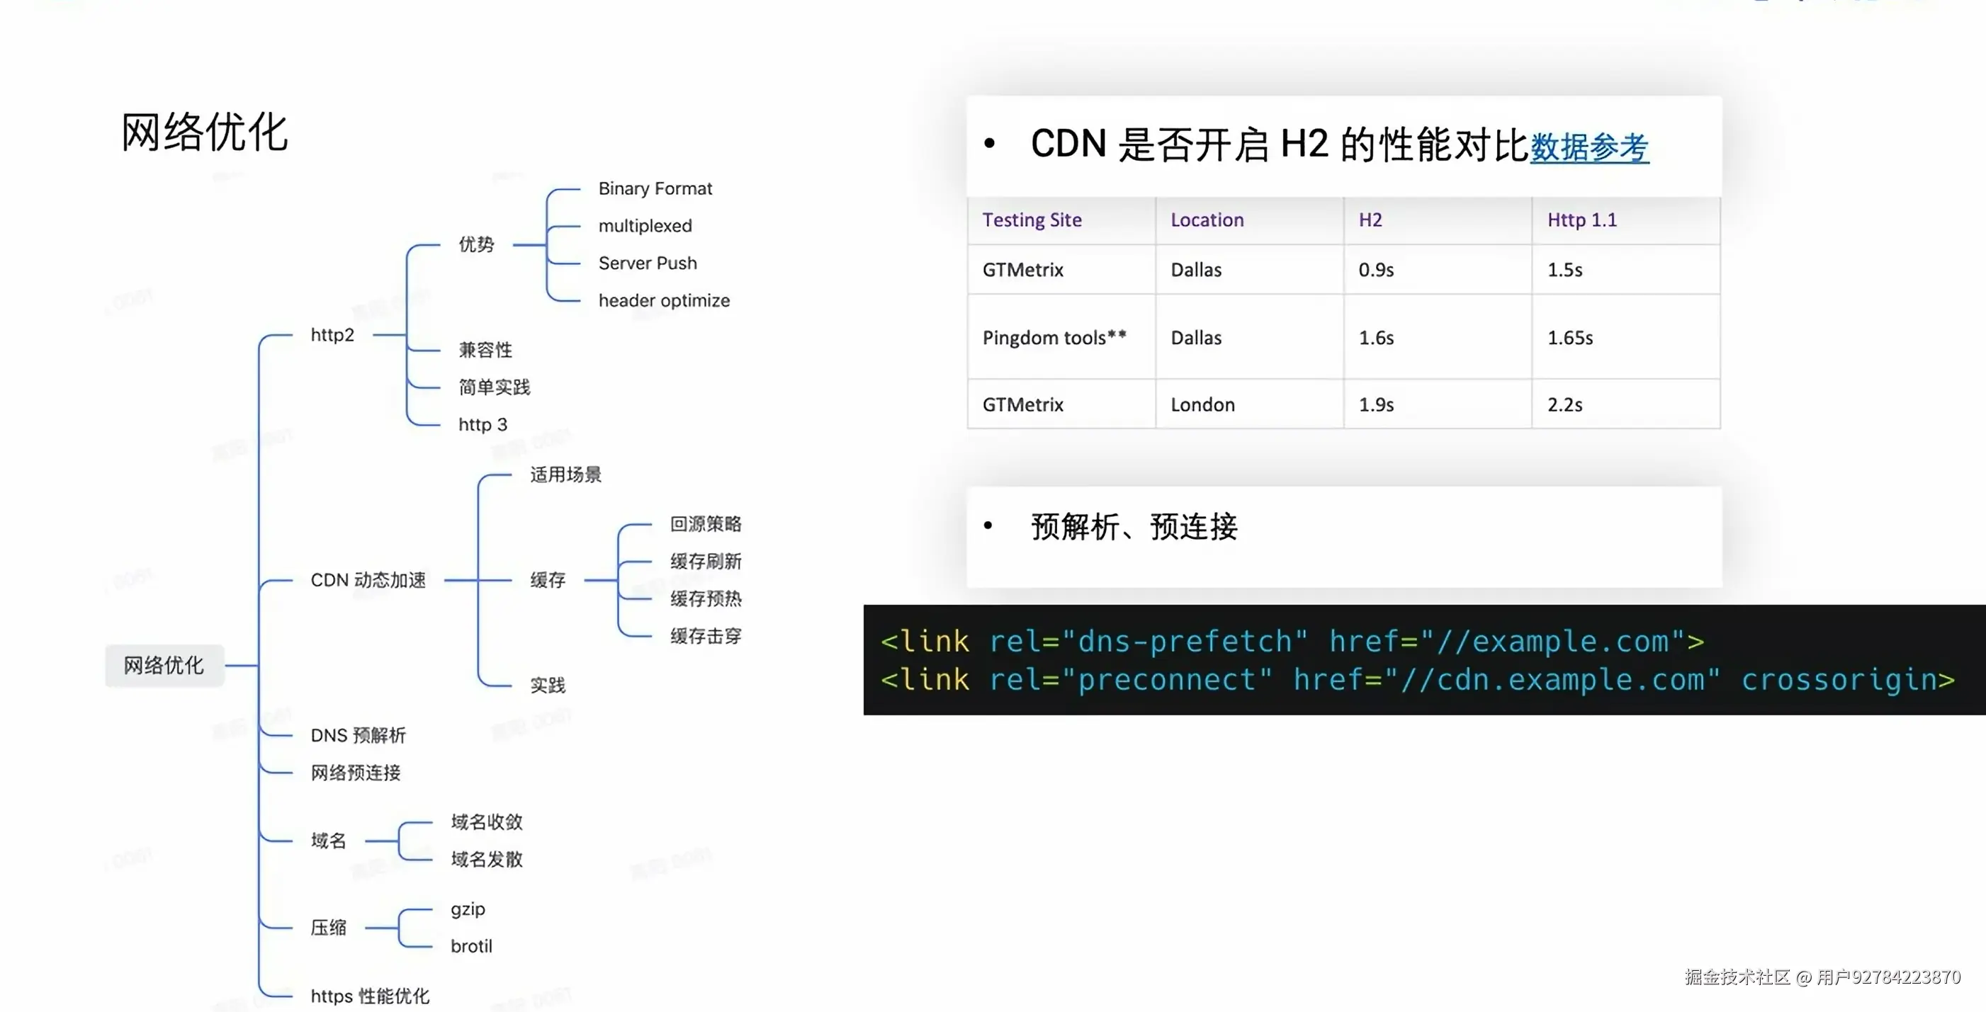Click the 网络预连接 node
Screen dimensions: 1986x1012
(356, 773)
